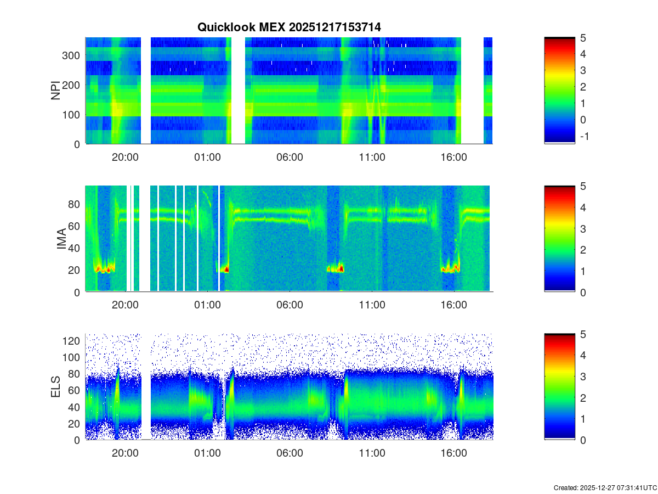This screenshot has width=658, height=494.
Task: Select the IMA y-axis label
Action: coord(61,239)
